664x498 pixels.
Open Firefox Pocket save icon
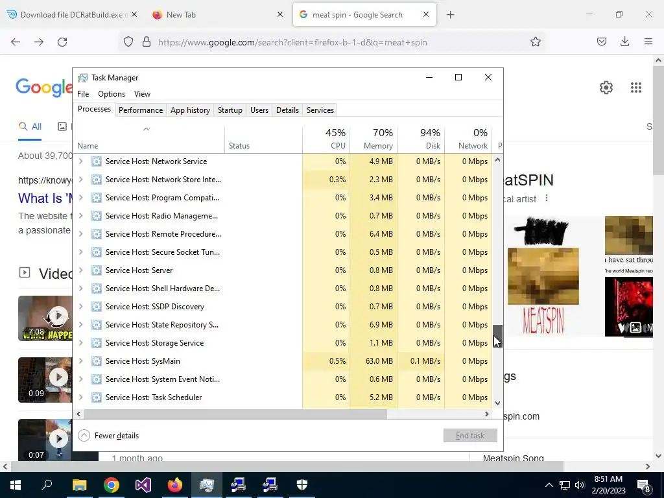[x=601, y=42]
